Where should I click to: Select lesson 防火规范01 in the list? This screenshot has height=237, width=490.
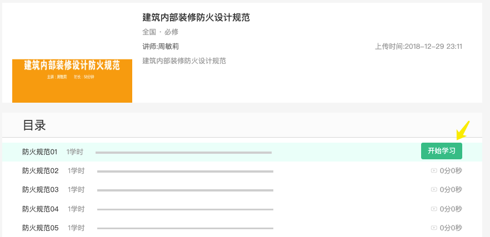click(40, 152)
